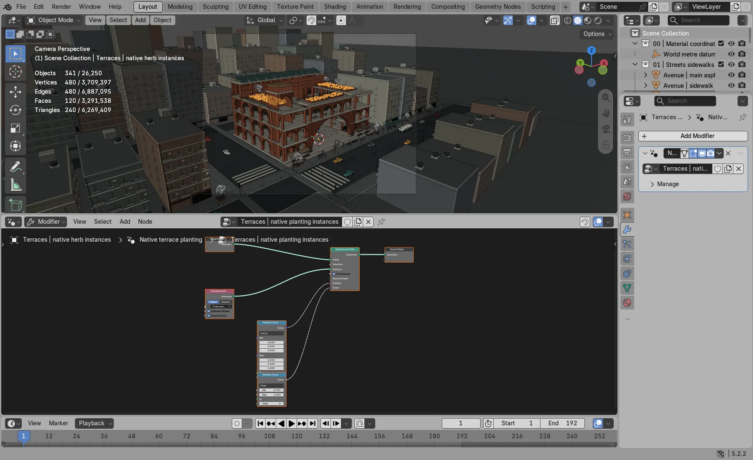753x460 pixels.
Task: Open the Global transform orientation dropdown
Action: [264, 20]
